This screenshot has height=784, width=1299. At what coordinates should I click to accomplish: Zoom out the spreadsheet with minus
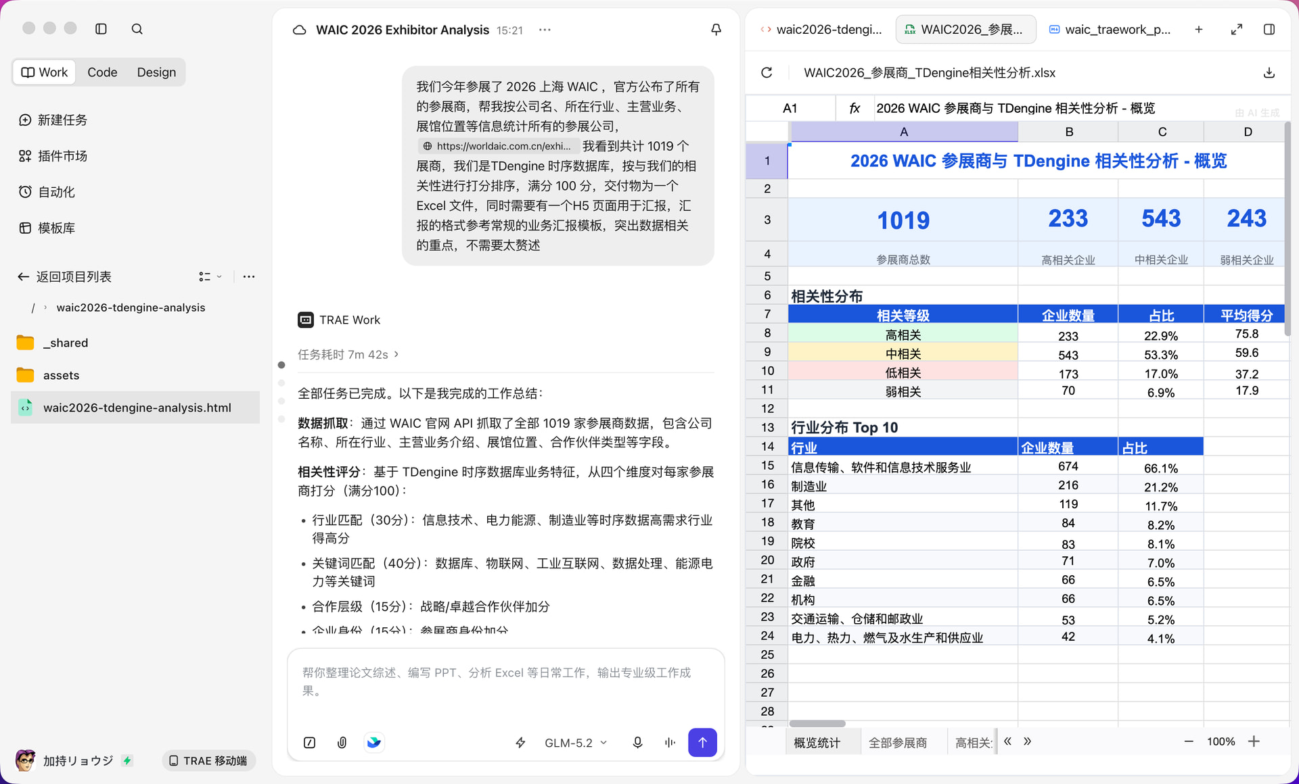1189,741
